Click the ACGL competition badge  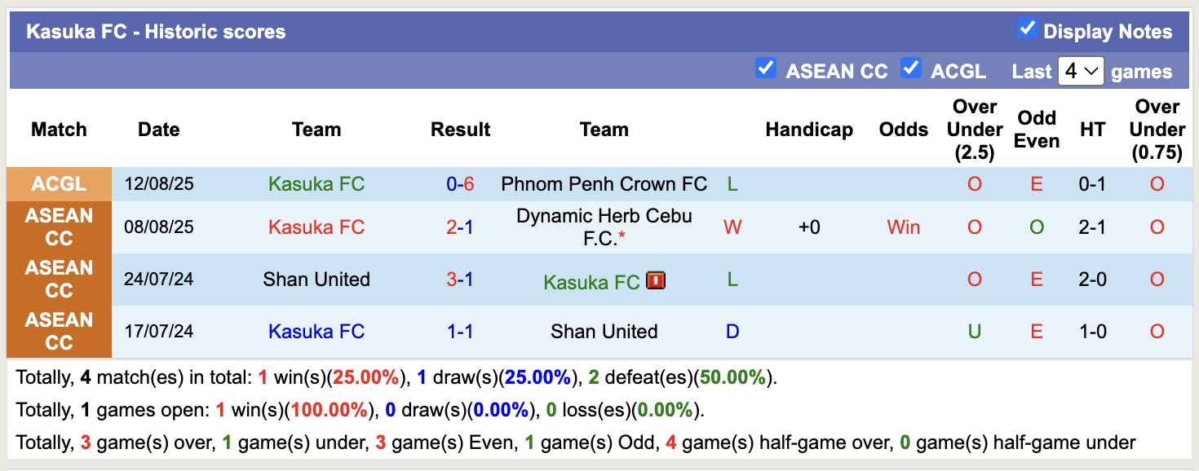point(58,183)
